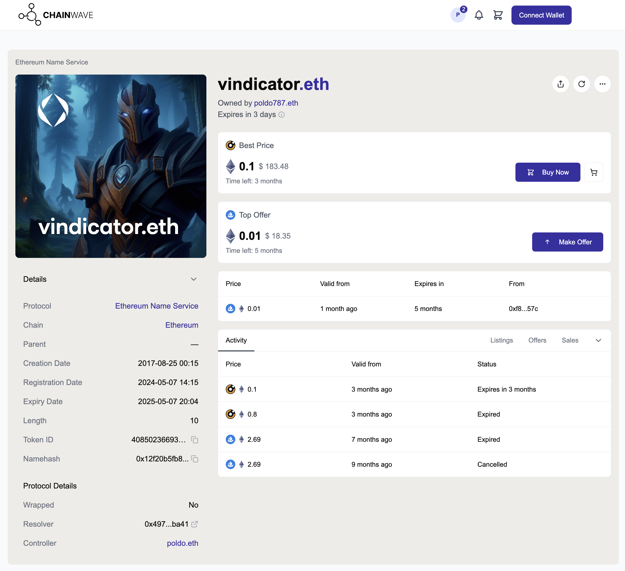This screenshot has height=571, width=625.
Task: Click 5 months expiry in offers table
Action: tap(428, 309)
